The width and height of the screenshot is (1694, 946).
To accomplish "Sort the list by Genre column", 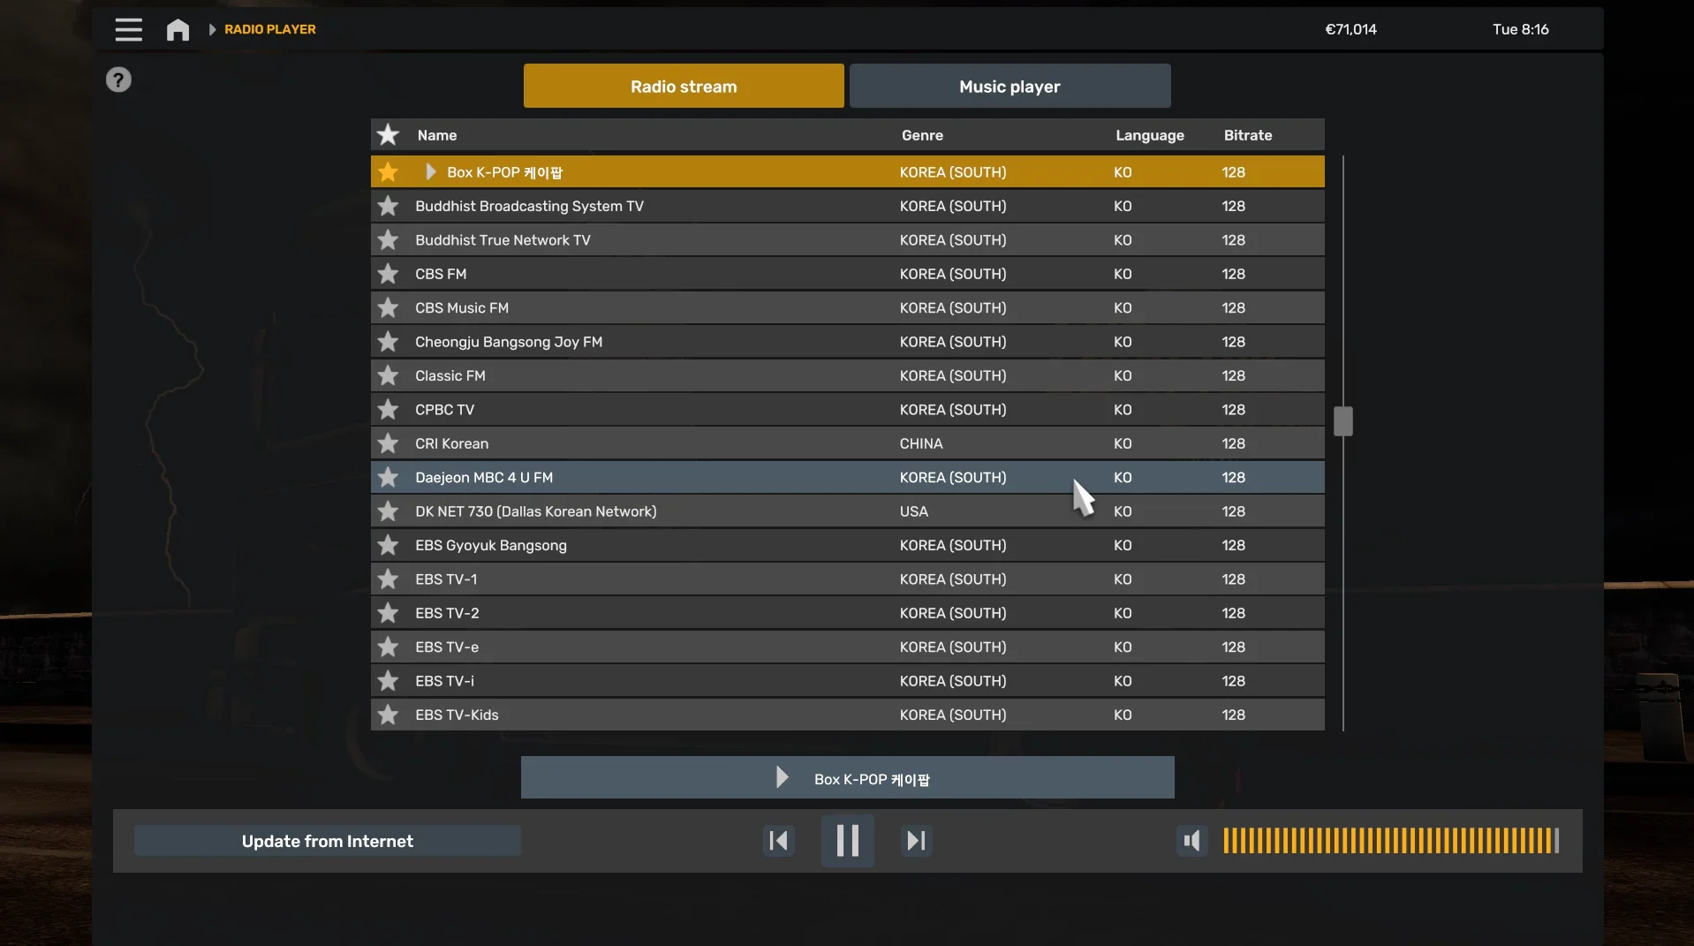I will (x=922, y=135).
